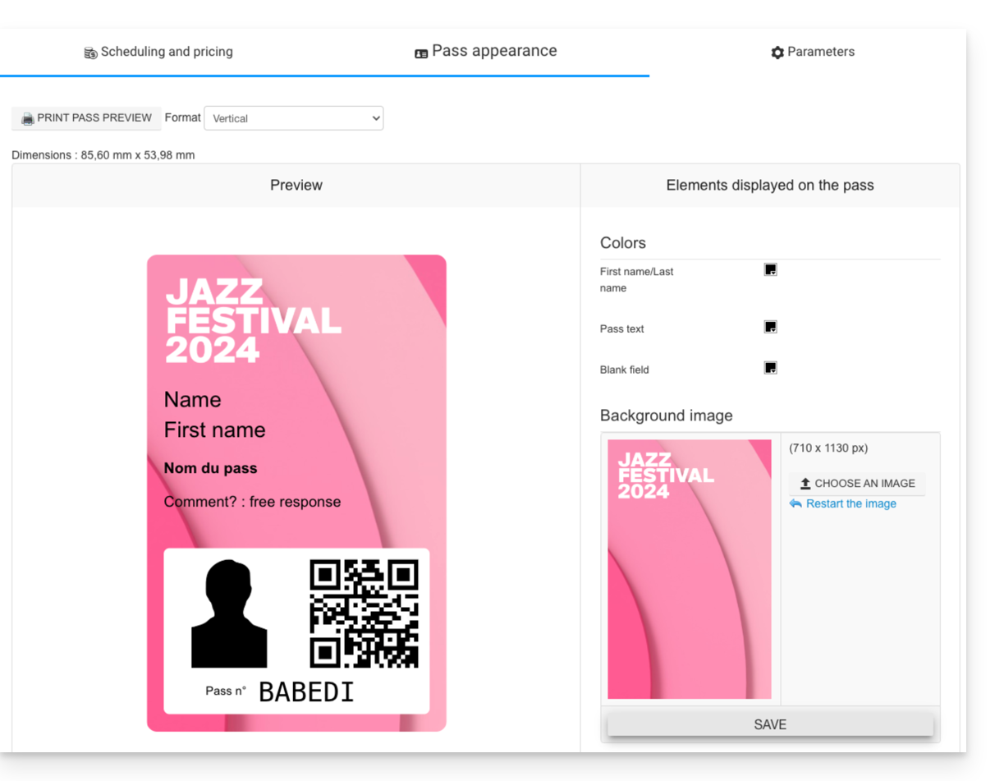Open the Format dropdown set to Vertical
The image size is (995, 781).
(x=293, y=118)
